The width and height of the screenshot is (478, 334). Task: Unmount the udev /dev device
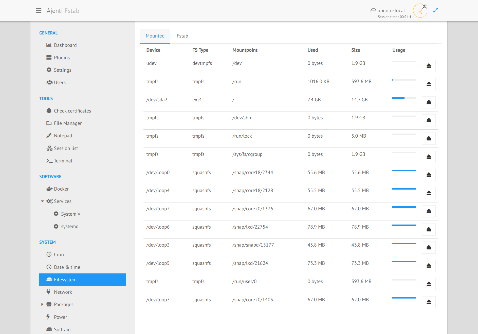point(429,66)
